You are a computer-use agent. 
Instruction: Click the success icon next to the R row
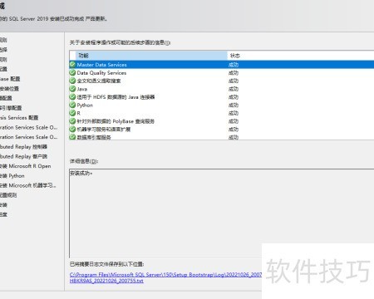tap(72, 113)
